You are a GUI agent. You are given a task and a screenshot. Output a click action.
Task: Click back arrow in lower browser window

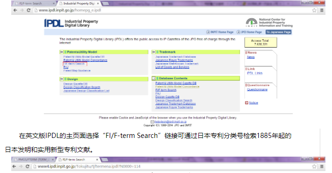(x=14, y=166)
